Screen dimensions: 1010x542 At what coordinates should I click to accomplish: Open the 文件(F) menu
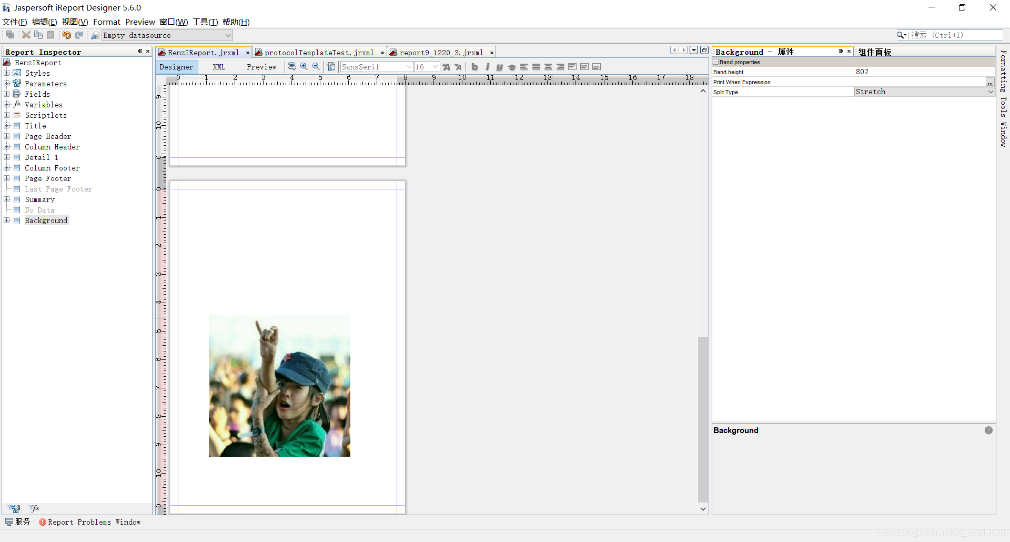tap(14, 22)
